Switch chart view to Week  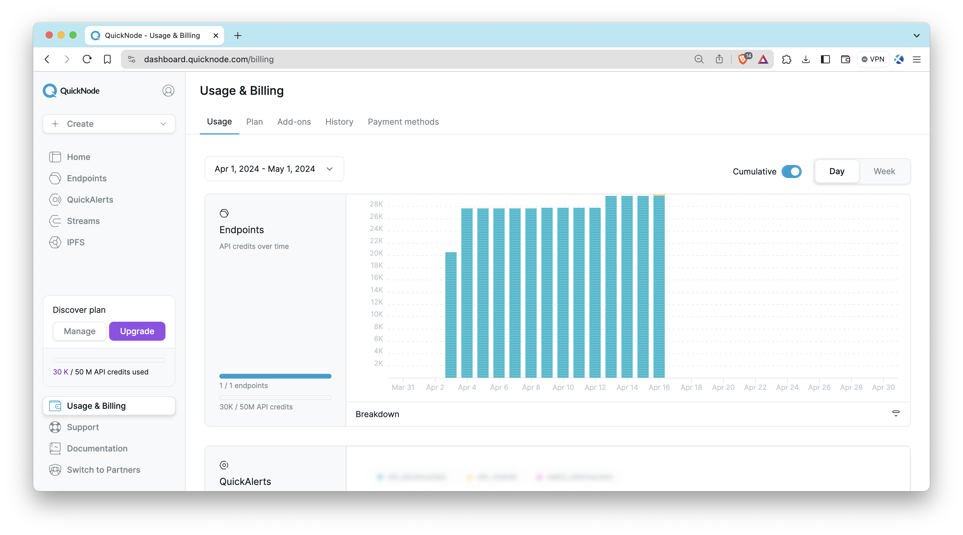pyautogui.click(x=884, y=171)
